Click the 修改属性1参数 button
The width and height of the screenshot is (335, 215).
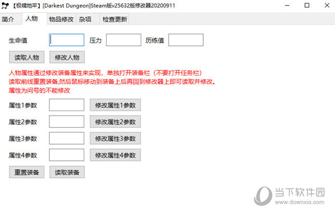pyautogui.click(x=115, y=105)
